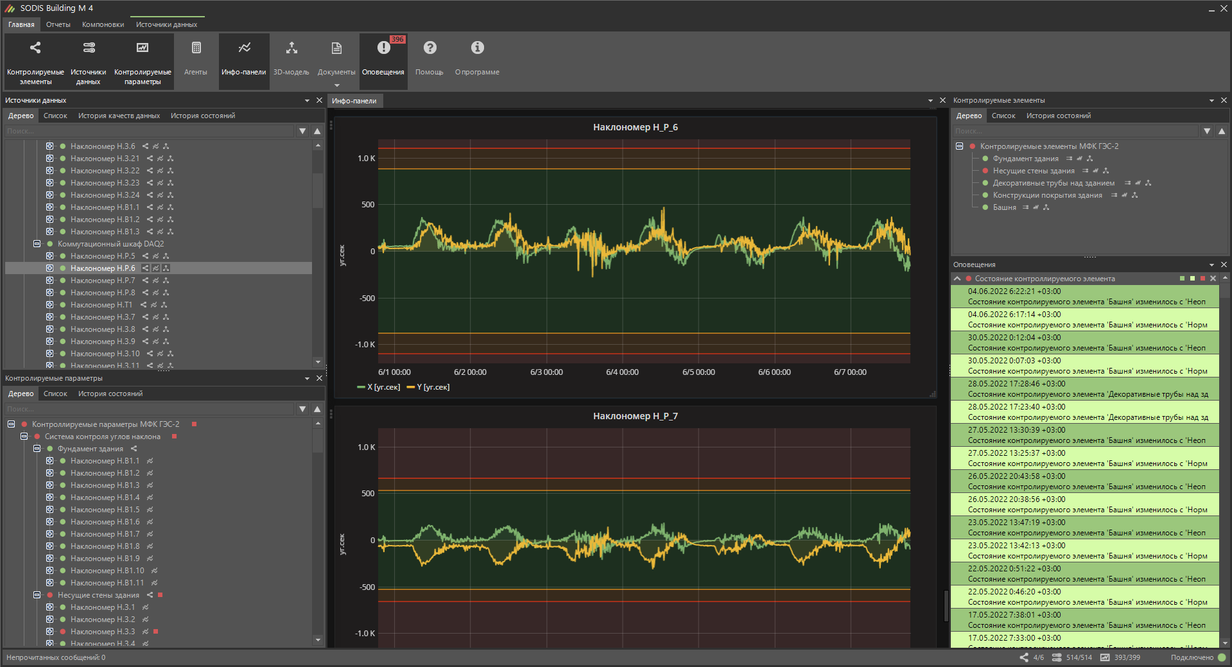This screenshot has height=667, width=1232.
Task: Click chart icon on Наклономер Н.Р.6 row
Action: point(155,268)
